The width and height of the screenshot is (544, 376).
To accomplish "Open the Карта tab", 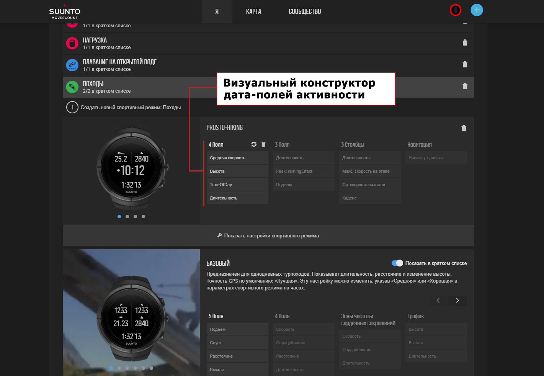I will click(253, 11).
